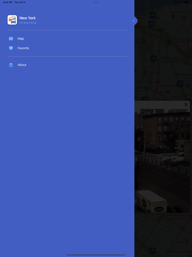Screen dimensions: 192x257
Task: Click the folded map icon
Action: click(x=11, y=39)
